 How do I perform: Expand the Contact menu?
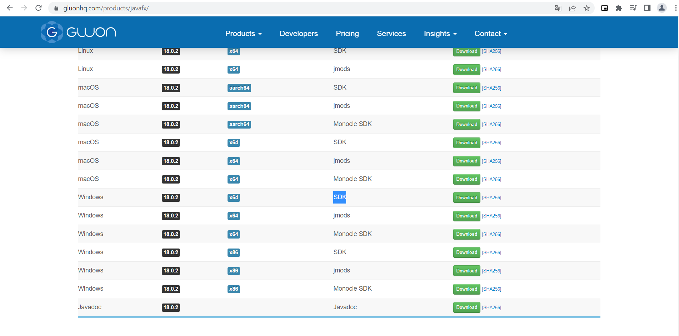[x=490, y=34]
